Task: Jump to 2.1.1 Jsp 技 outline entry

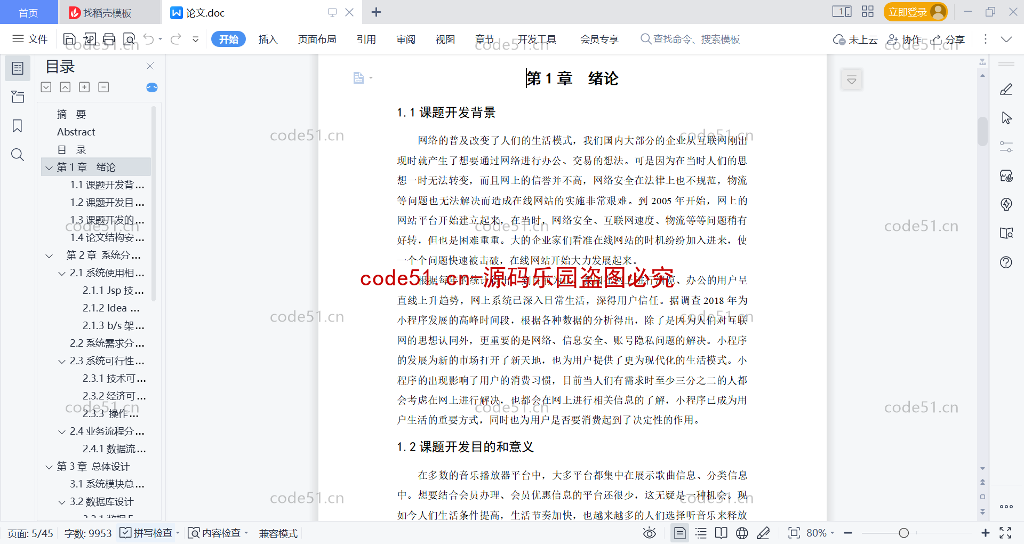Action: 113,291
